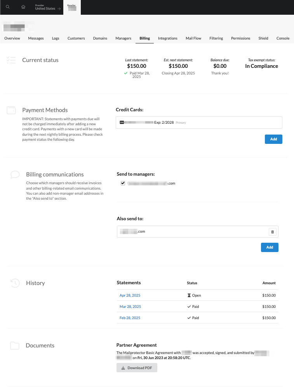
Task: Click the Billing communications speech bubble icon
Action: 15,174
